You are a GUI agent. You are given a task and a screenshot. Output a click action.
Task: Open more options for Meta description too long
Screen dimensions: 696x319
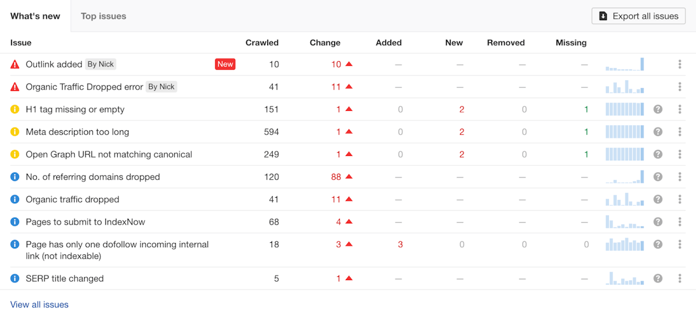(x=680, y=132)
